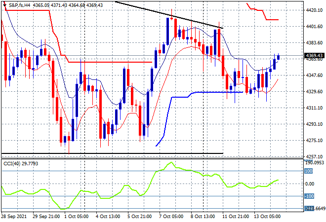Click the 1 Oct 05:00 time label

coord(76,217)
